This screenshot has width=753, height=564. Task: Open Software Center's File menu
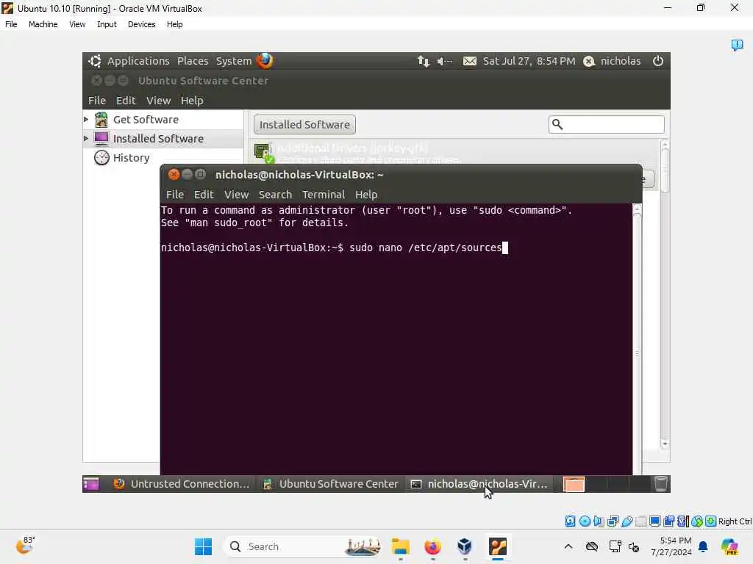[x=96, y=100]
